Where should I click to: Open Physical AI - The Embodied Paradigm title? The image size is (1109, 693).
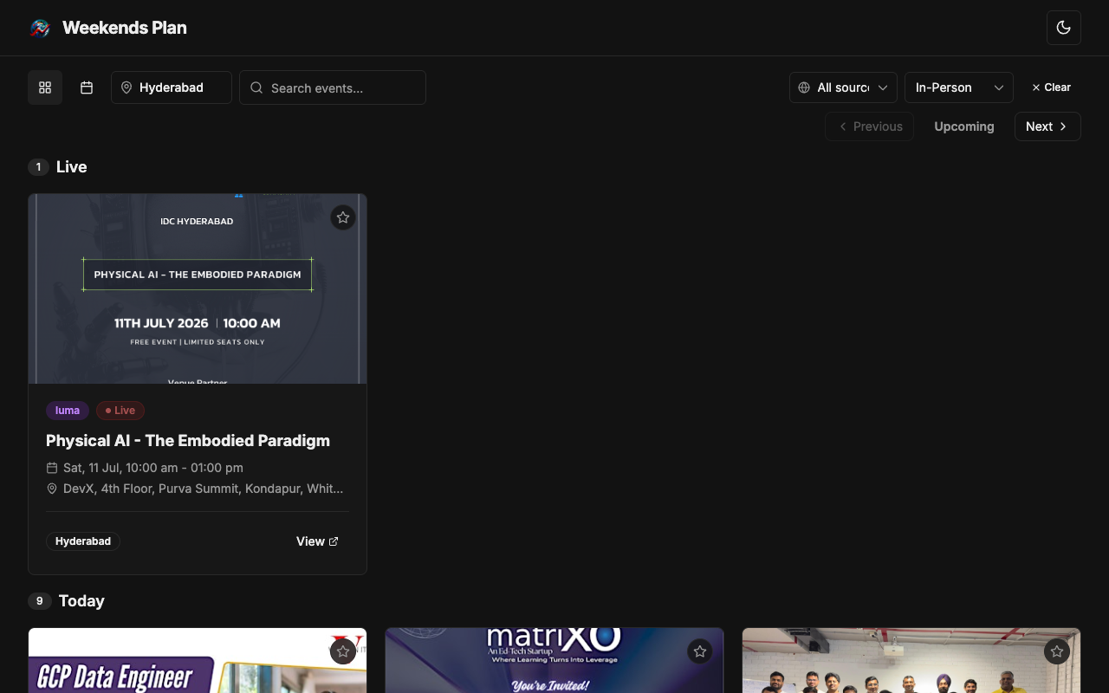[188, 440]
